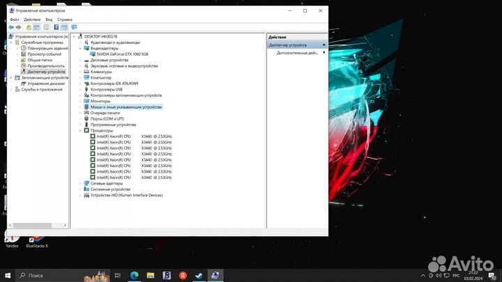Open the Вид menu
The width and height of the screenshot is (502, 282).
coord(49,19)
